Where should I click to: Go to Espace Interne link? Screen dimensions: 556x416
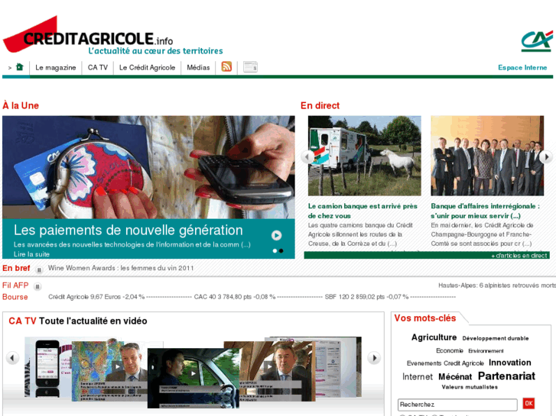pyautogui.click(x=522, y=68)
